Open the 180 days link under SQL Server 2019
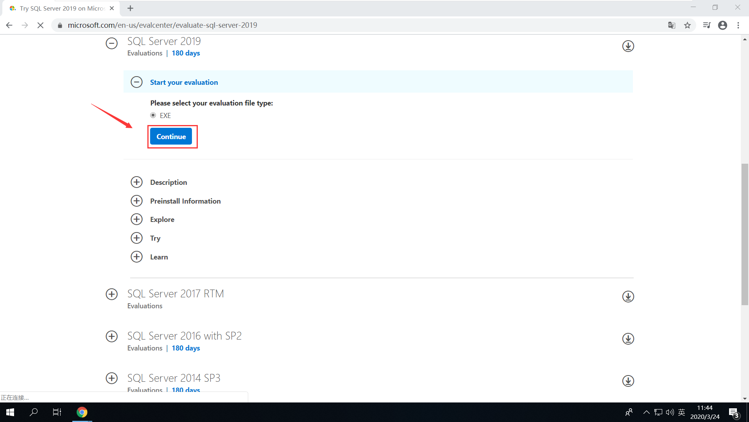This screenshot has width=749, height=422. pyautogui.click(x=185, y=53)
